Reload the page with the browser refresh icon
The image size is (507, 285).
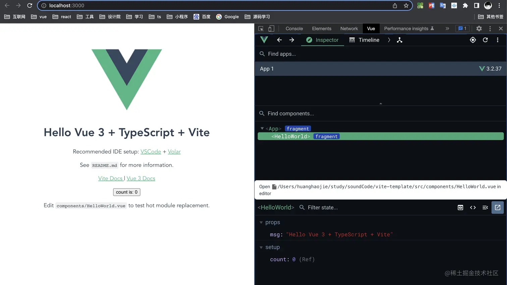point(30,5)
